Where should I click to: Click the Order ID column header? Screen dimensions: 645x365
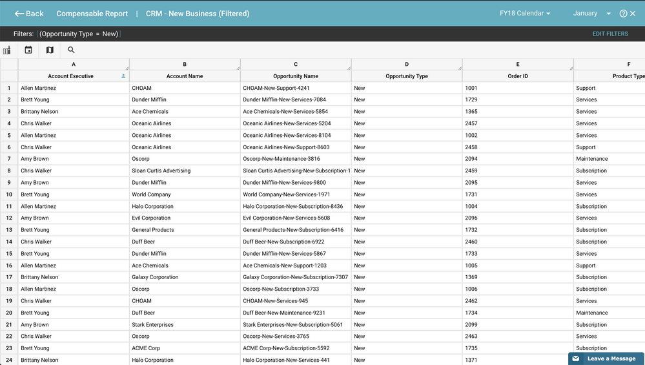point(518,76)
